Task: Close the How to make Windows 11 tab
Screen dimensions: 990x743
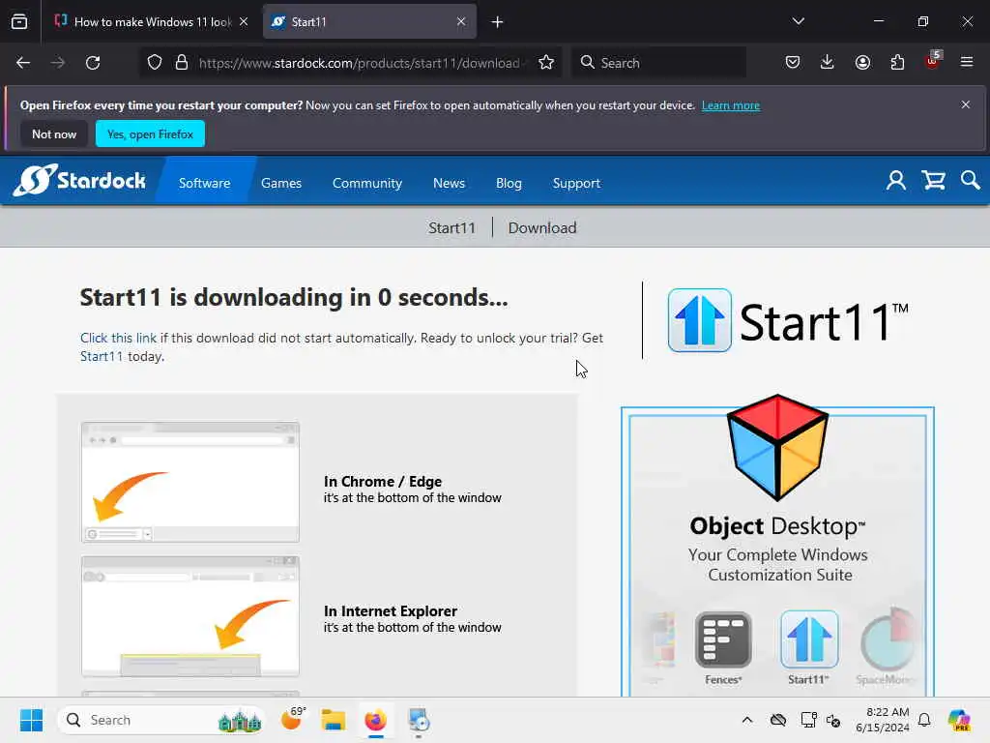Action: pyautogui.click(x=244, y=22)
